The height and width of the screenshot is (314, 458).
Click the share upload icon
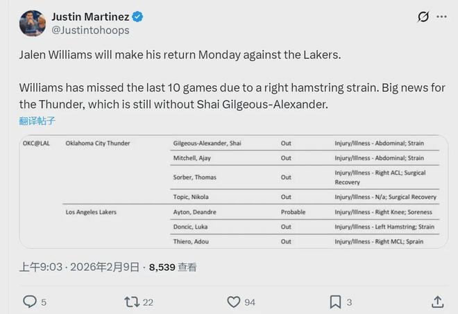437,302
